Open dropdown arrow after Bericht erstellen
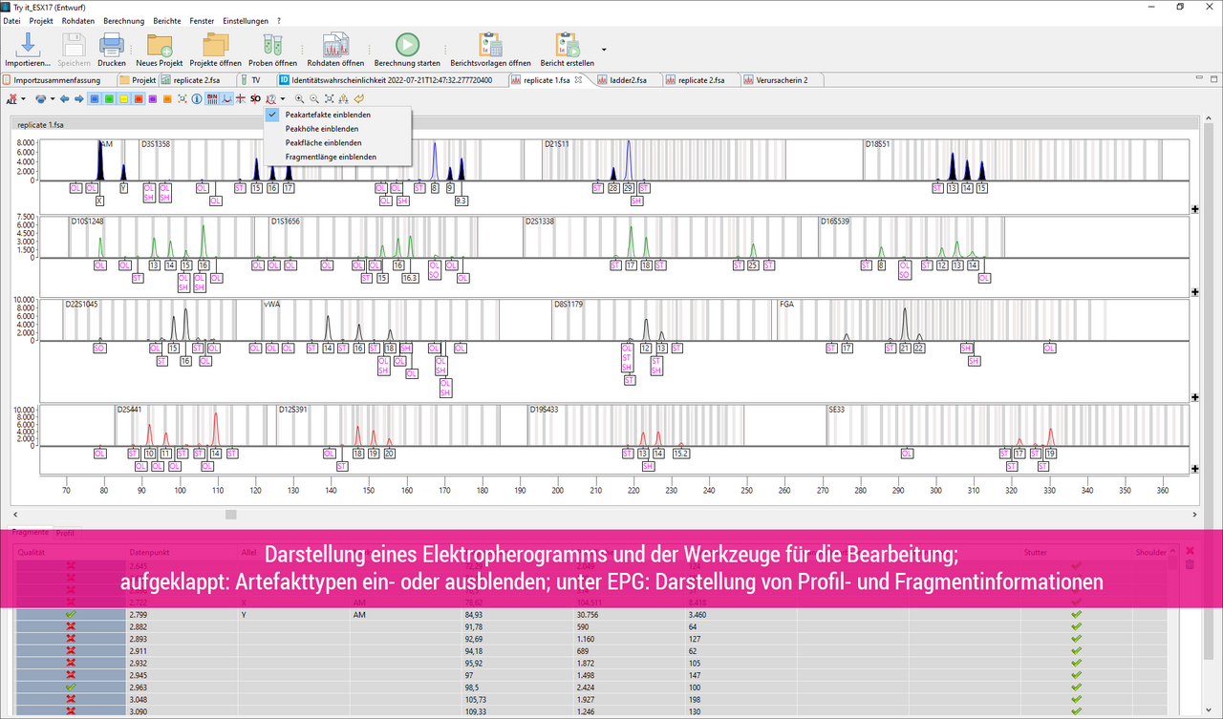This screenshot has height=719, width=1223. [x=604, y=48]
